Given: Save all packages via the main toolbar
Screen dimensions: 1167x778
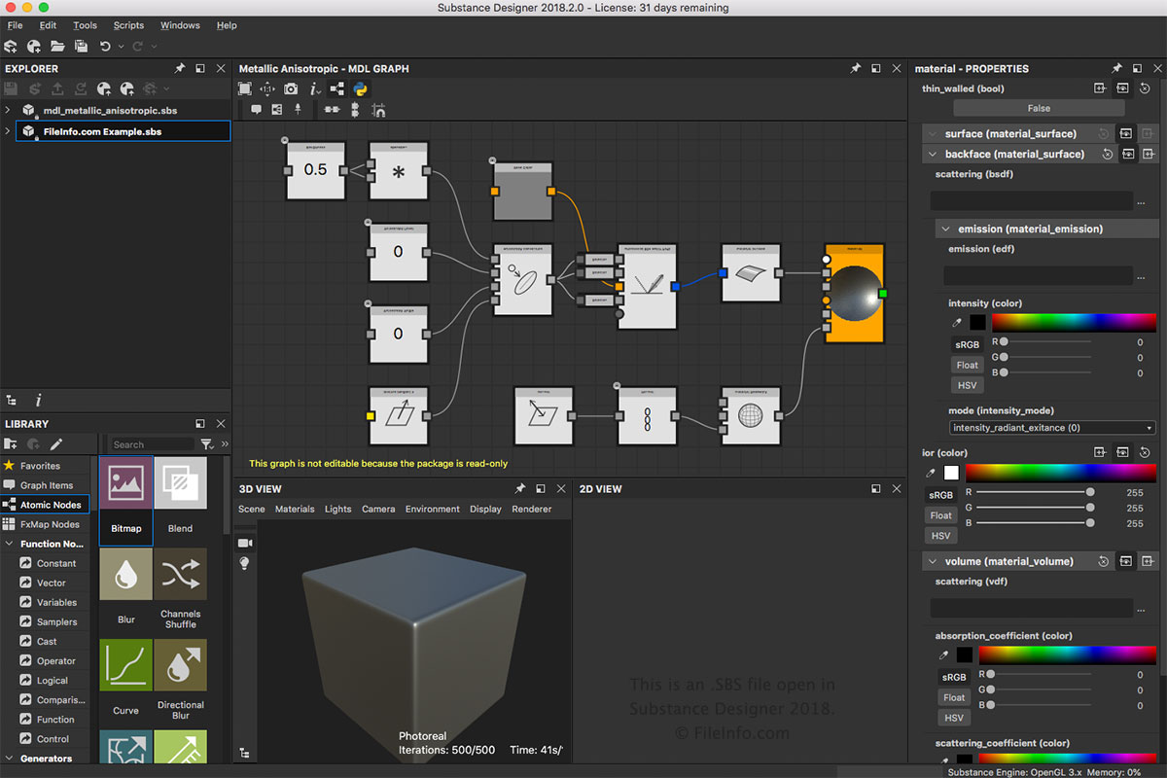Looking at the screenshot, I should [81, 46].
